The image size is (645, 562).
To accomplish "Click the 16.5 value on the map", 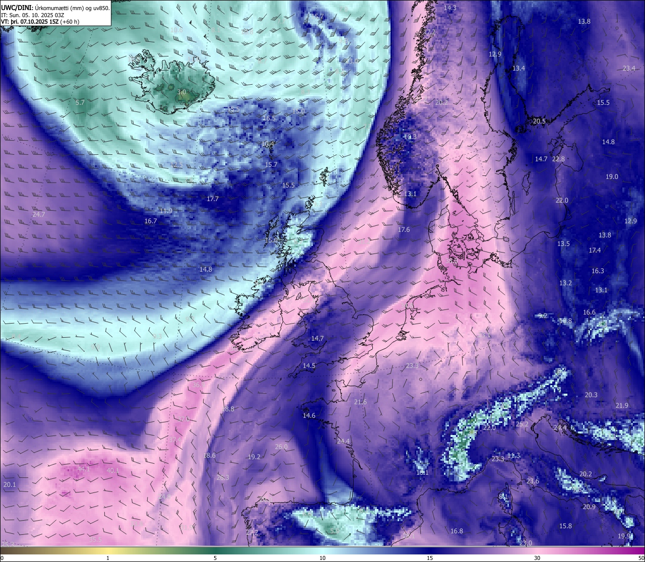I will coord(269,118).
